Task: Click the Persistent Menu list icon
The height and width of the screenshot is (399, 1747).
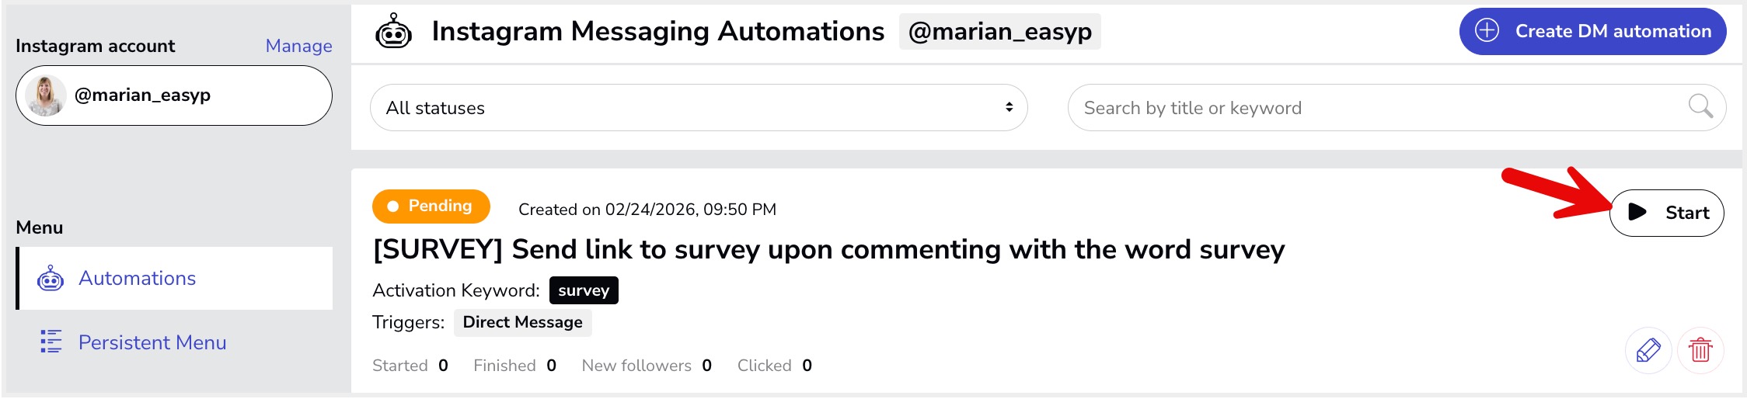Action: click(x=51, y=342)
